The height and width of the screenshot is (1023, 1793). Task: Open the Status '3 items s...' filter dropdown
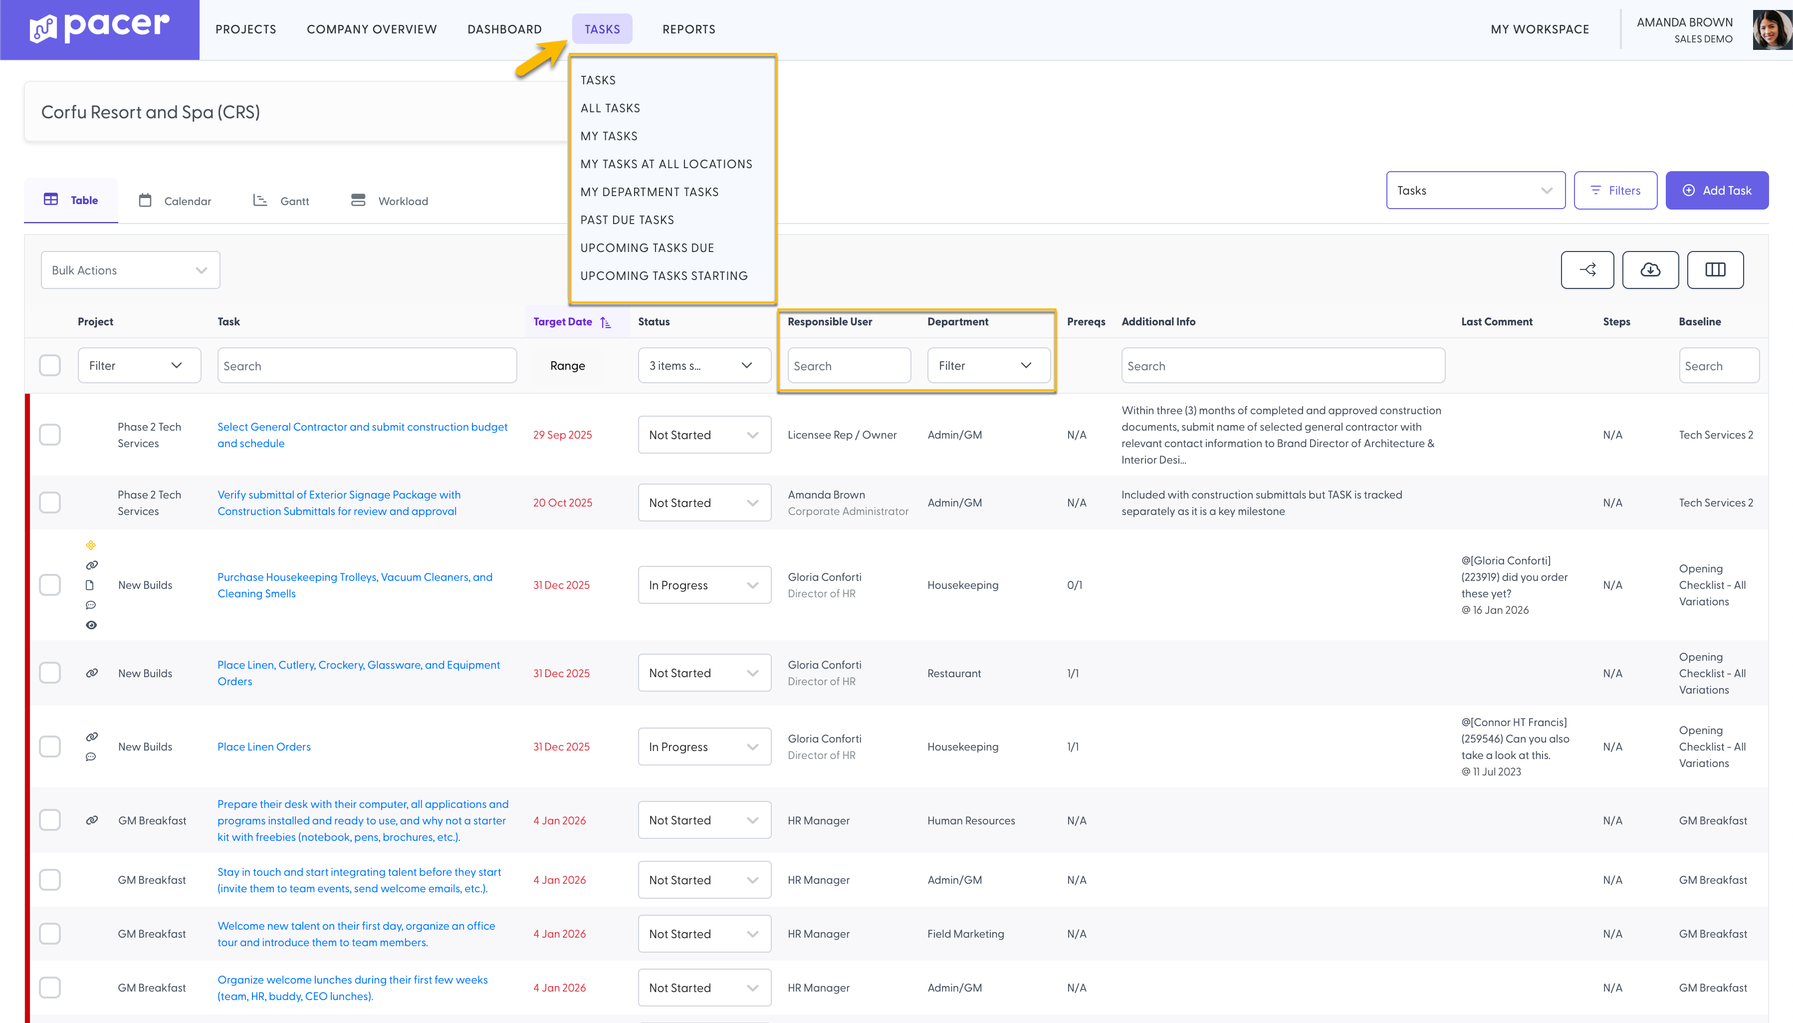point(704,365)
